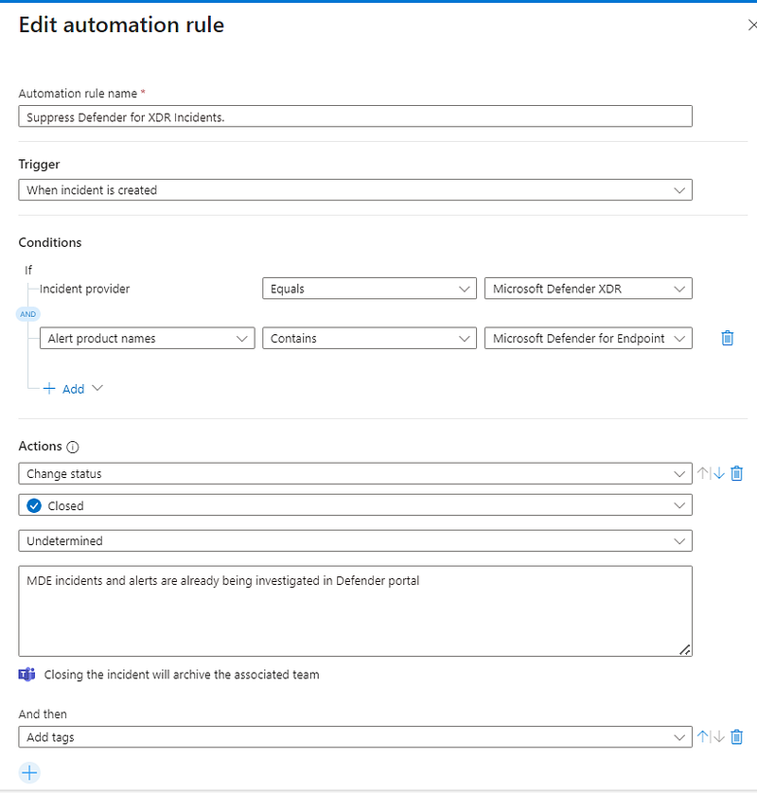
Task: Delete the Add tags action
Action: click(x=737, y=737)
